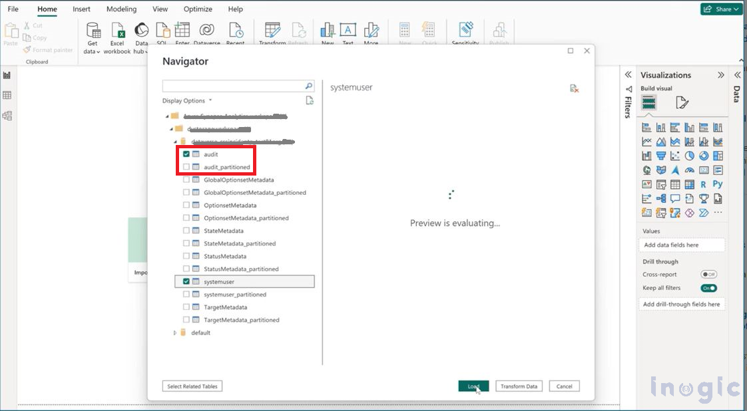Expand the Filters pane chevron
The width and height of the screenshot is (747, 411).
(628, 74)
